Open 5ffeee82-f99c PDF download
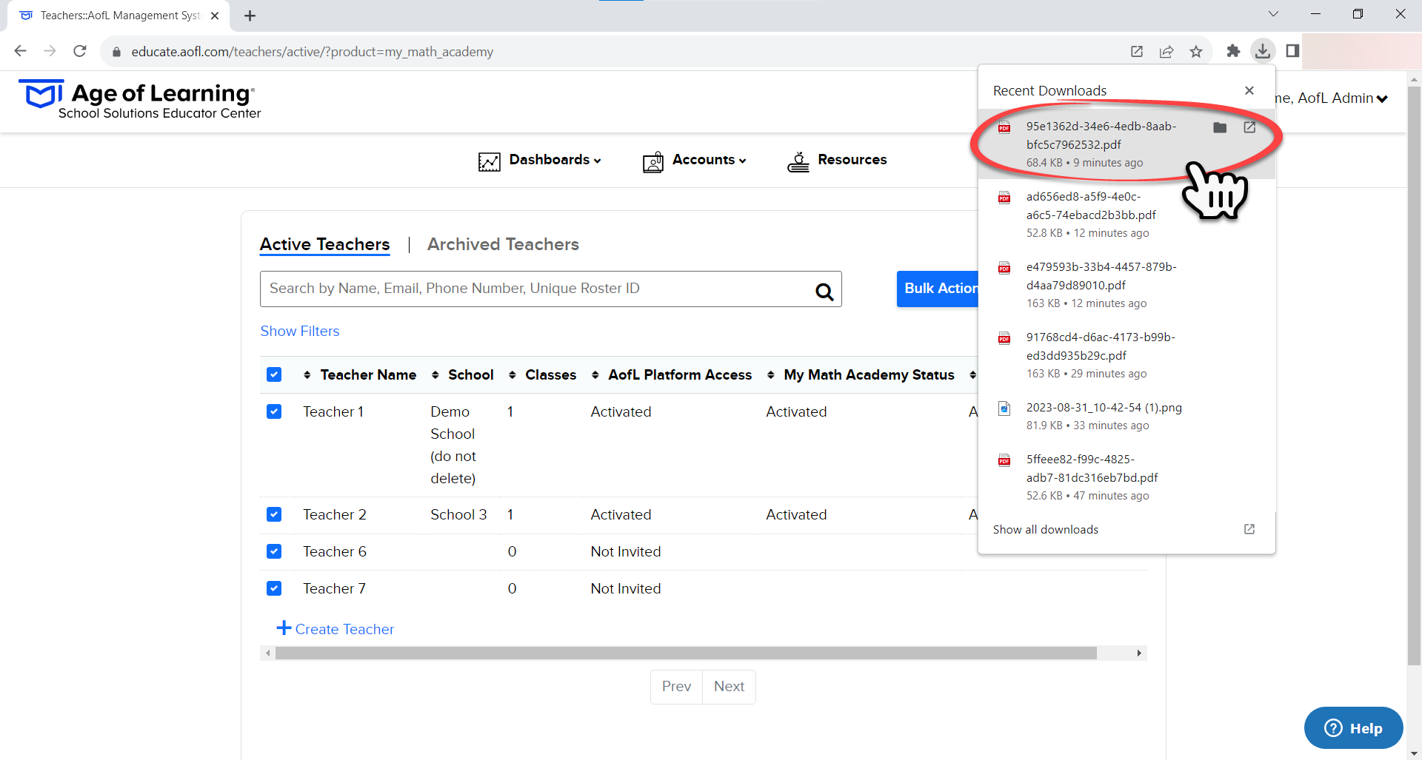1422x760 pixels. (1126, 477)
